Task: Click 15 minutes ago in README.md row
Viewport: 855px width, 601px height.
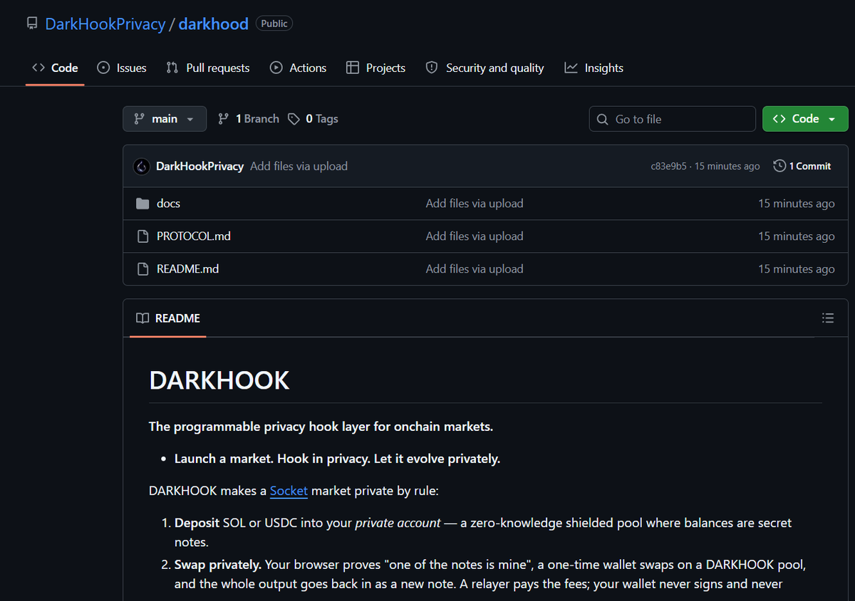Action: tap(796, 268)
